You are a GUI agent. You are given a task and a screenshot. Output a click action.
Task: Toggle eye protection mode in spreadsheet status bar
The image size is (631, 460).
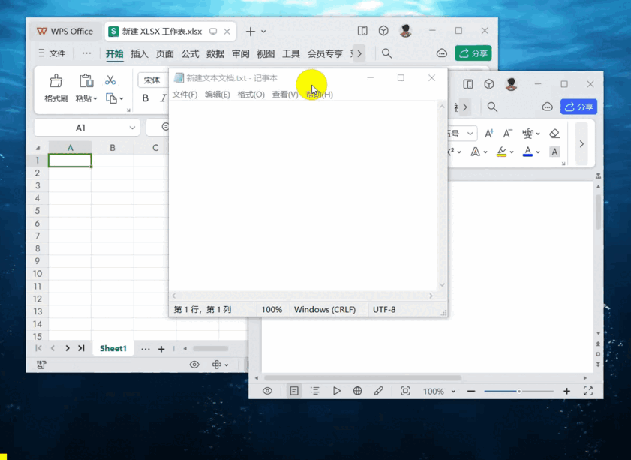pyautogui.click(x=194, y=365)
